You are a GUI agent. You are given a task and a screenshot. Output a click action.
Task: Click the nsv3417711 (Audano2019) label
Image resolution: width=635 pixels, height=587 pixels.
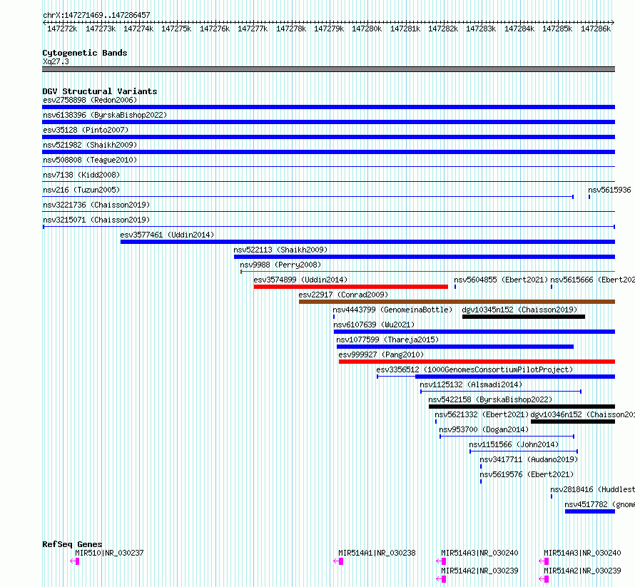pos(529,459)
